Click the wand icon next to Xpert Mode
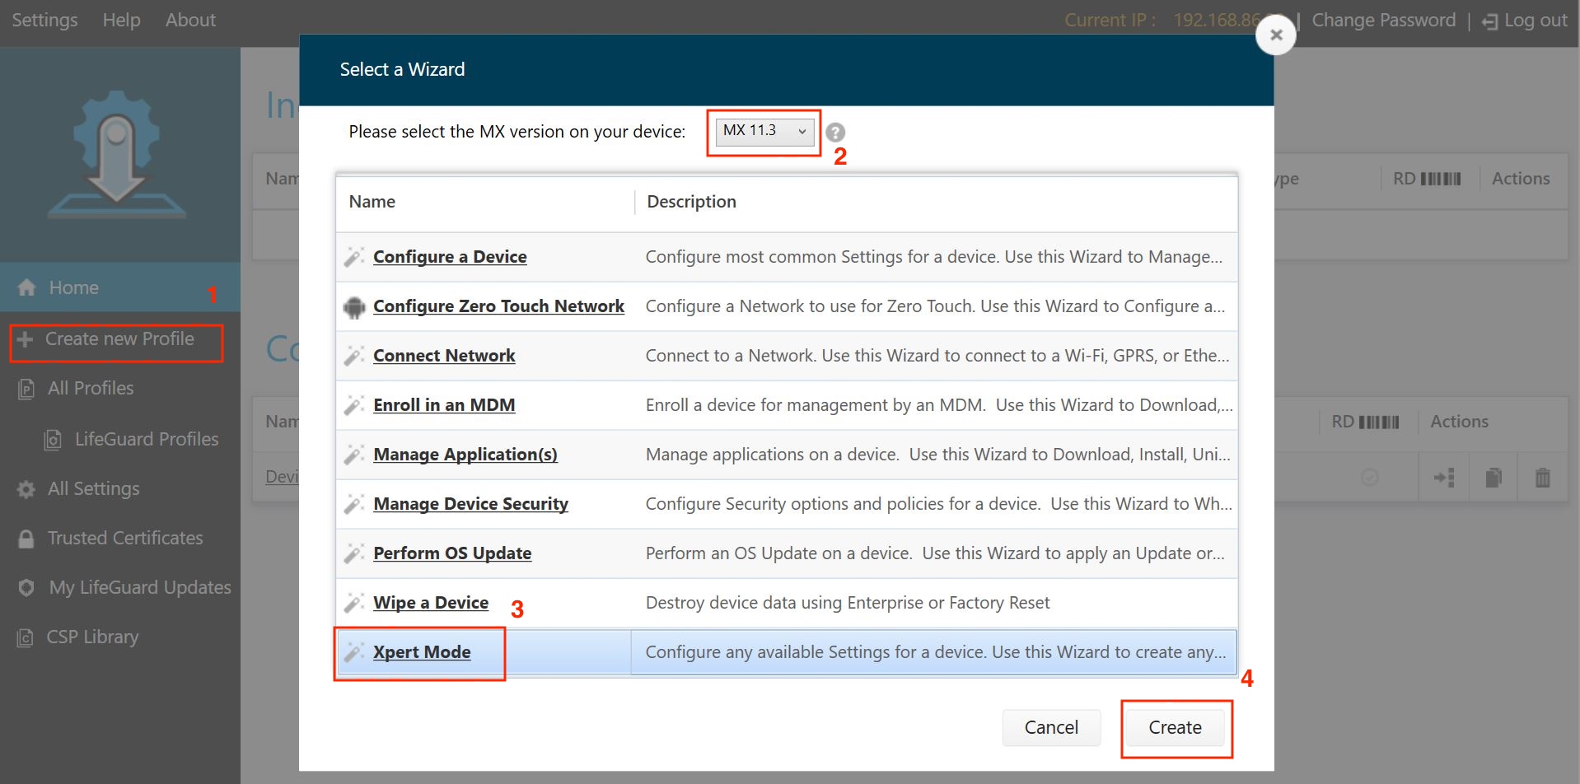Image resolution: width=1580 pixels, height=784 pixels. point(354,652)
